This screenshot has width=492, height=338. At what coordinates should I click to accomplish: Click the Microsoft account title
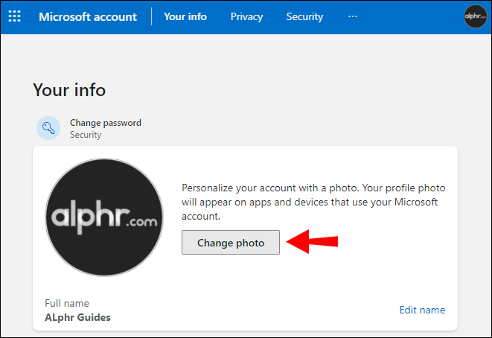(88, 16)
